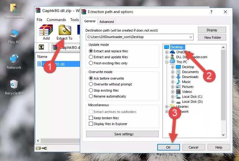Open the Destination path dropdown arrow
Image resolution: width=239 pixels, height=161 pixels.
click(191, 37)
